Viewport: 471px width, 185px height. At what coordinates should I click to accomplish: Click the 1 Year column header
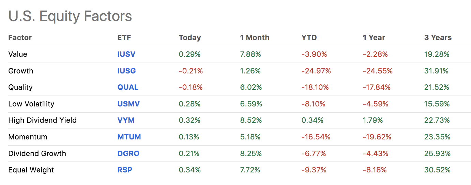click(374, 38)
